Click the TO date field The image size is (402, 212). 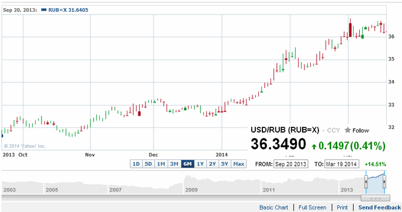point(342,164)
